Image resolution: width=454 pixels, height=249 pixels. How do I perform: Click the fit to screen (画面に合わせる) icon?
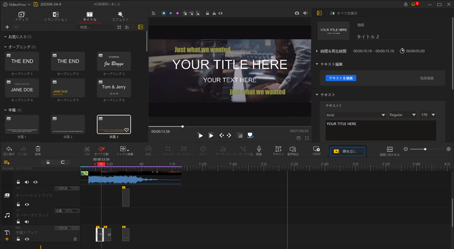pos(389,150)
